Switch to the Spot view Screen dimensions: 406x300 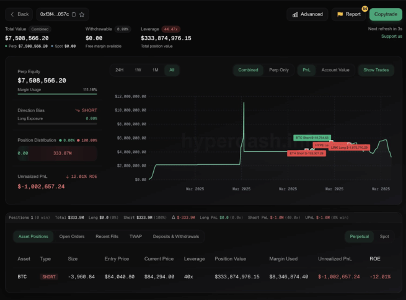click(x=384, y=237)
